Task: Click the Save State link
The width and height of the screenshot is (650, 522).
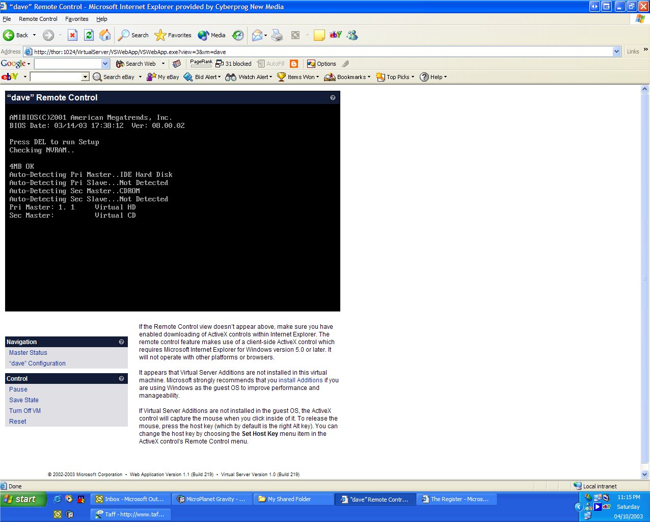Action: pos(24,400)
